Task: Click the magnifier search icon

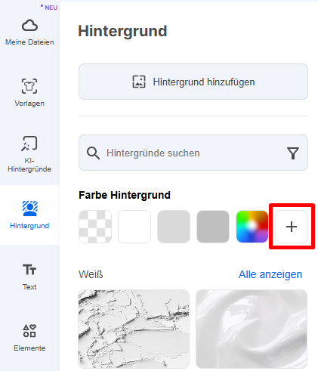Action: click(93, 153)
